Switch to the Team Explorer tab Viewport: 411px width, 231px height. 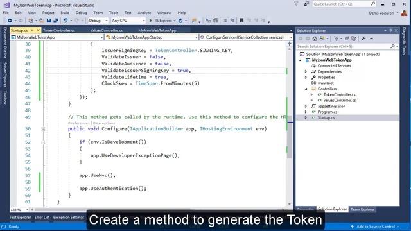(362, 209)
